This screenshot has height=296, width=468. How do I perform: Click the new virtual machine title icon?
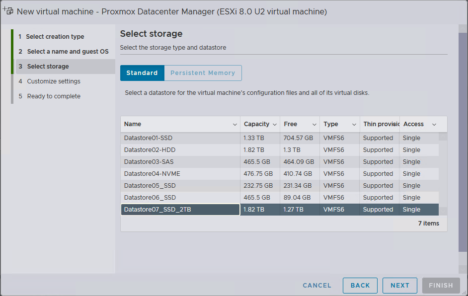(x=8, y=11)
